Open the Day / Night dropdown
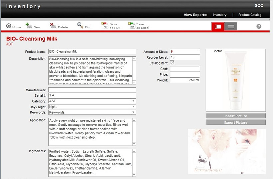273x179 pixels. [133, 107]
